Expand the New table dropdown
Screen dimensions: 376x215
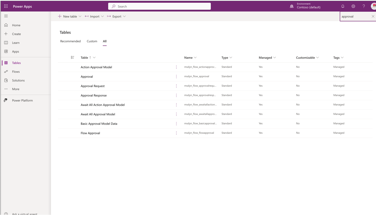pyautogui.click(x=80, y=16)
